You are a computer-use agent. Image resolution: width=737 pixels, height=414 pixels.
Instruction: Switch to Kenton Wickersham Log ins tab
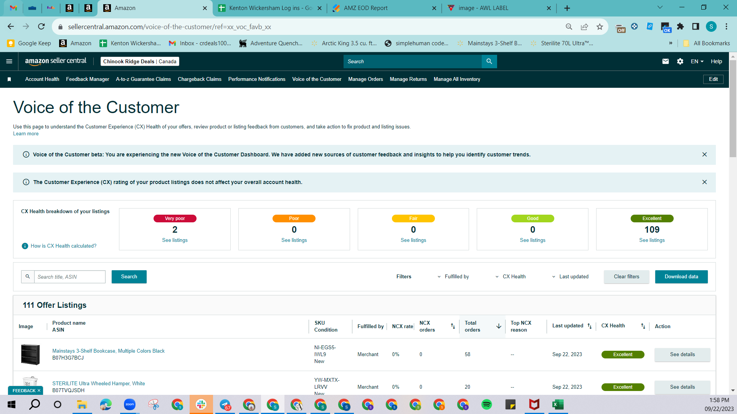pos(271,8)
